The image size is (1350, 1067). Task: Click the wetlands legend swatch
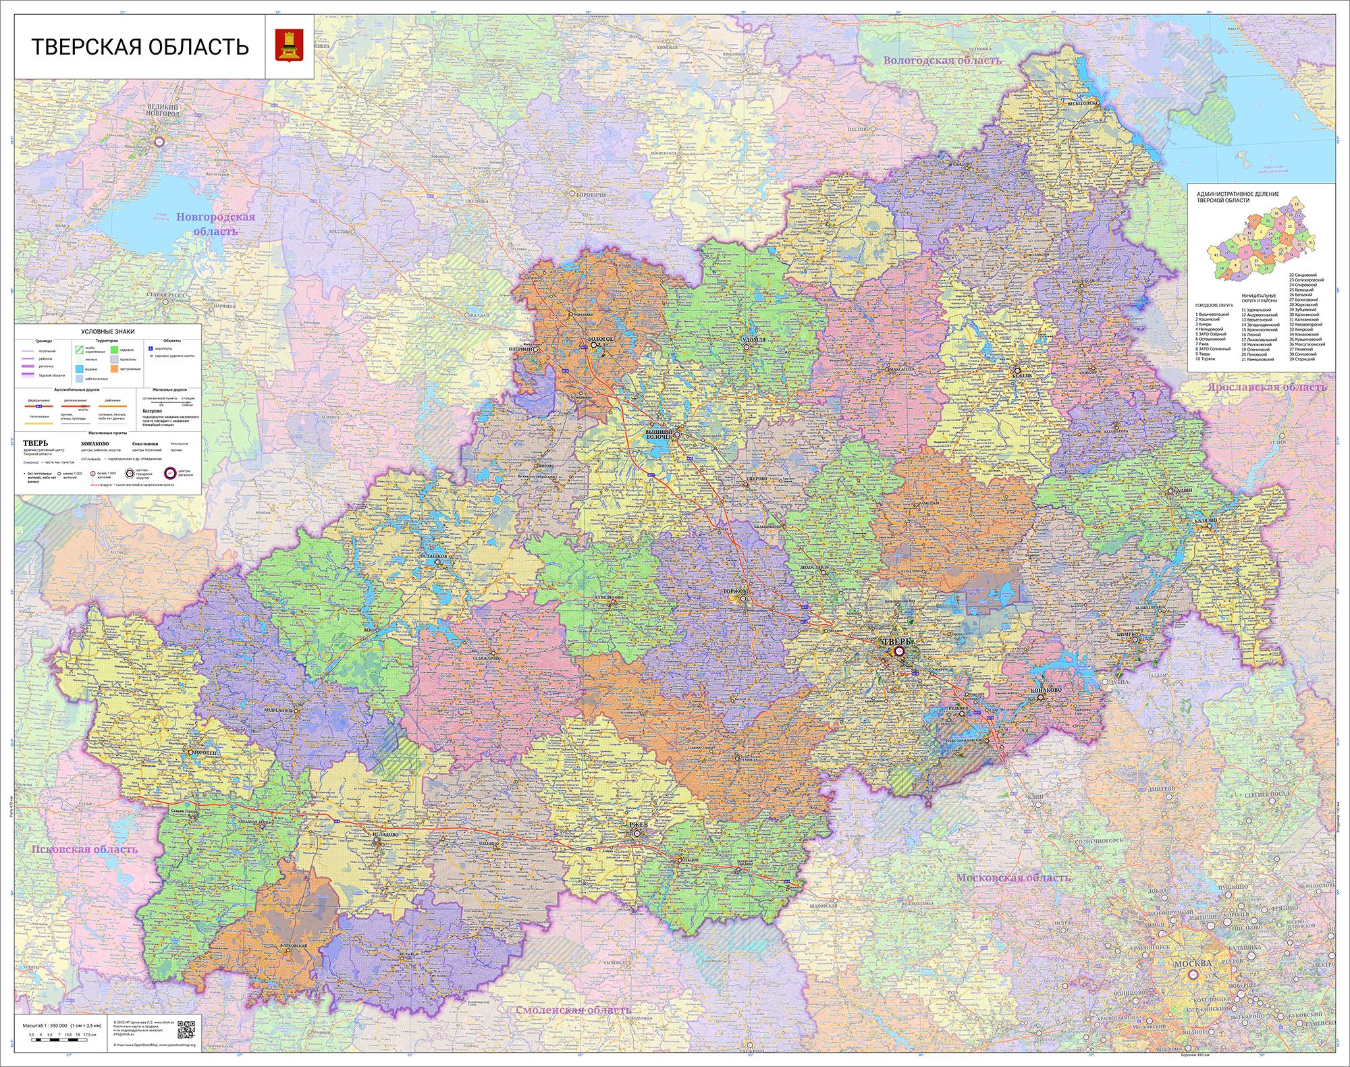click(x=80, y=379)
